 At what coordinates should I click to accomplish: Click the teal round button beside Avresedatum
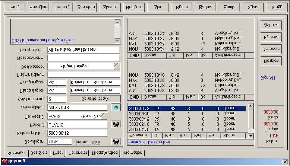click(x=116, y=108)
